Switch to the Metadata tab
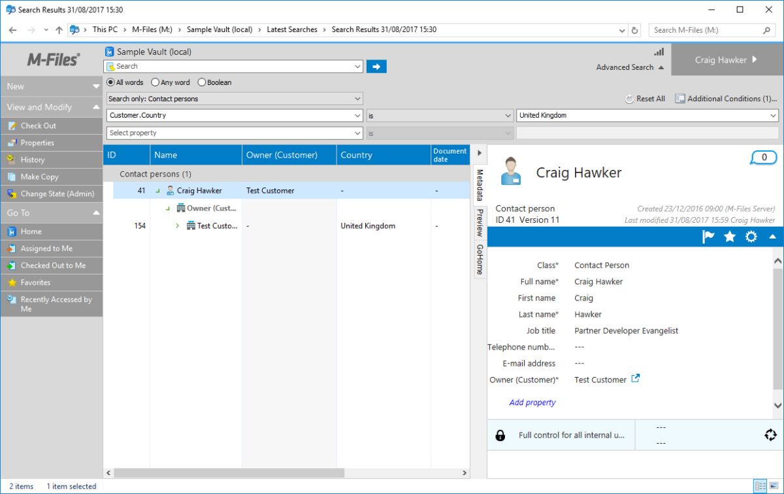The width and height of the screenshot is (784, 494). [480, 185]
